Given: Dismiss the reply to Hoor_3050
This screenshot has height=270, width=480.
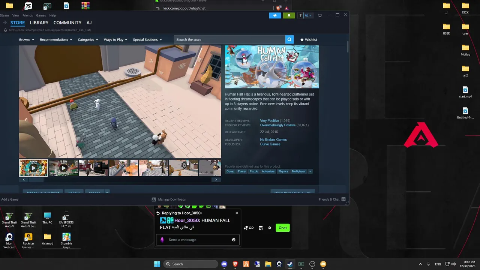Looking at the screenshot, I should tap(237, 213).
